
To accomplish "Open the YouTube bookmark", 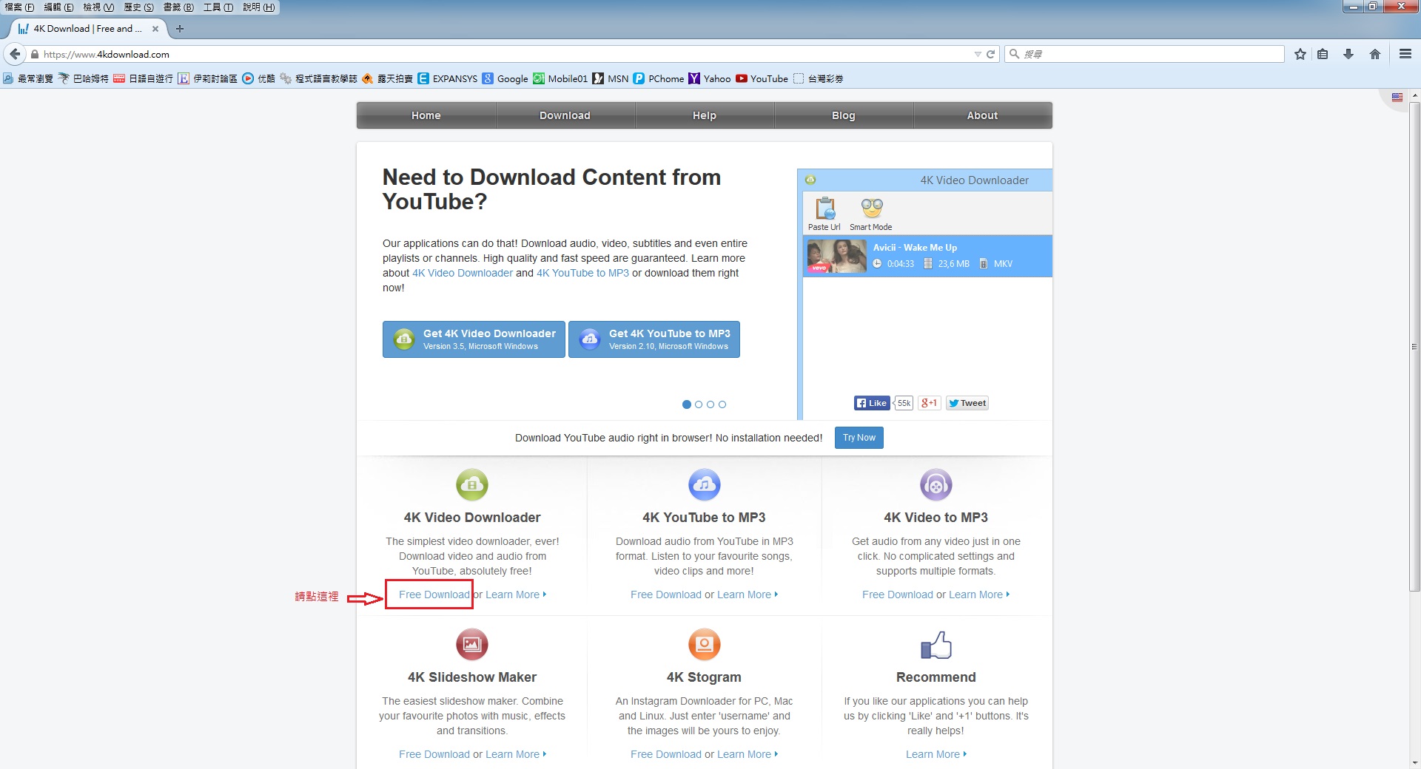I will [x=762, y=78].
